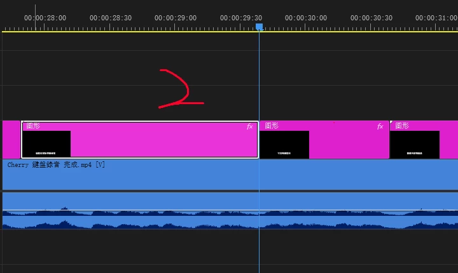Click thumbnail of graphic clip near 00:00:30:30
The image size is (458, 273).
click(x=415, y=144)
